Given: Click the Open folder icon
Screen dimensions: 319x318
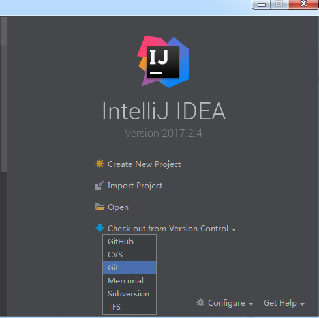Looking at the screenshot, I should pyautogui.click(x=100, y=207).
